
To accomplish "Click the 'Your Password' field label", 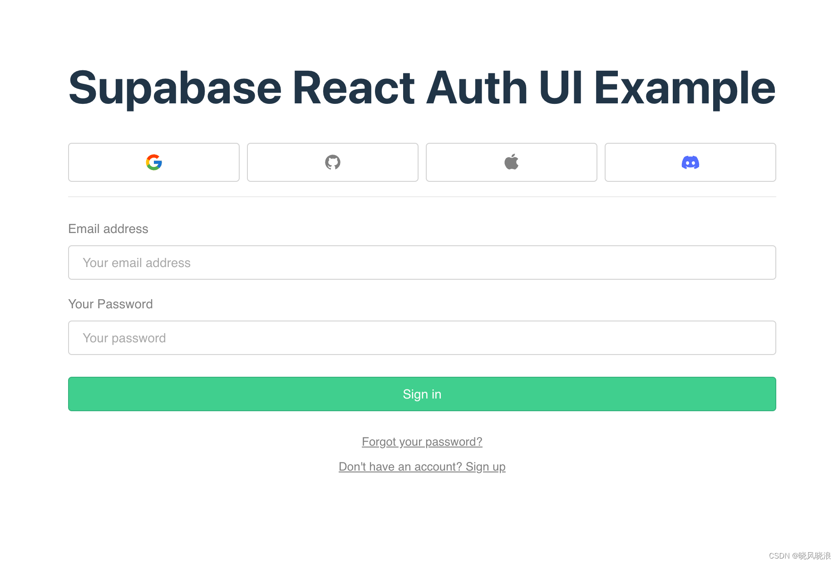I will coord(110,304).
